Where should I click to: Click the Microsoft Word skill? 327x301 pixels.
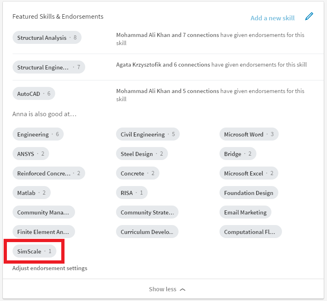[249, 134]
